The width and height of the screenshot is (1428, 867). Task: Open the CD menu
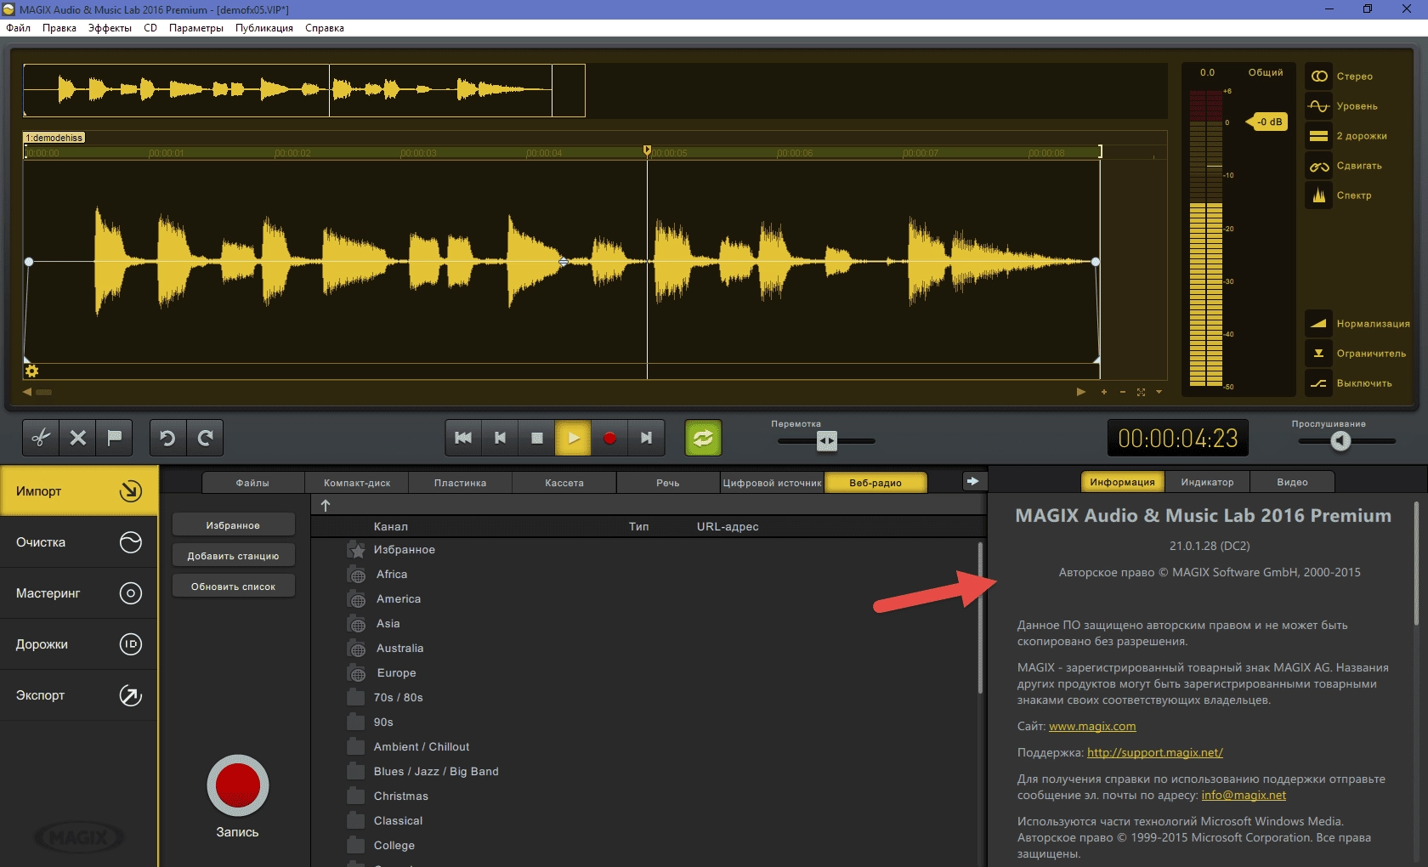point(150,28)
